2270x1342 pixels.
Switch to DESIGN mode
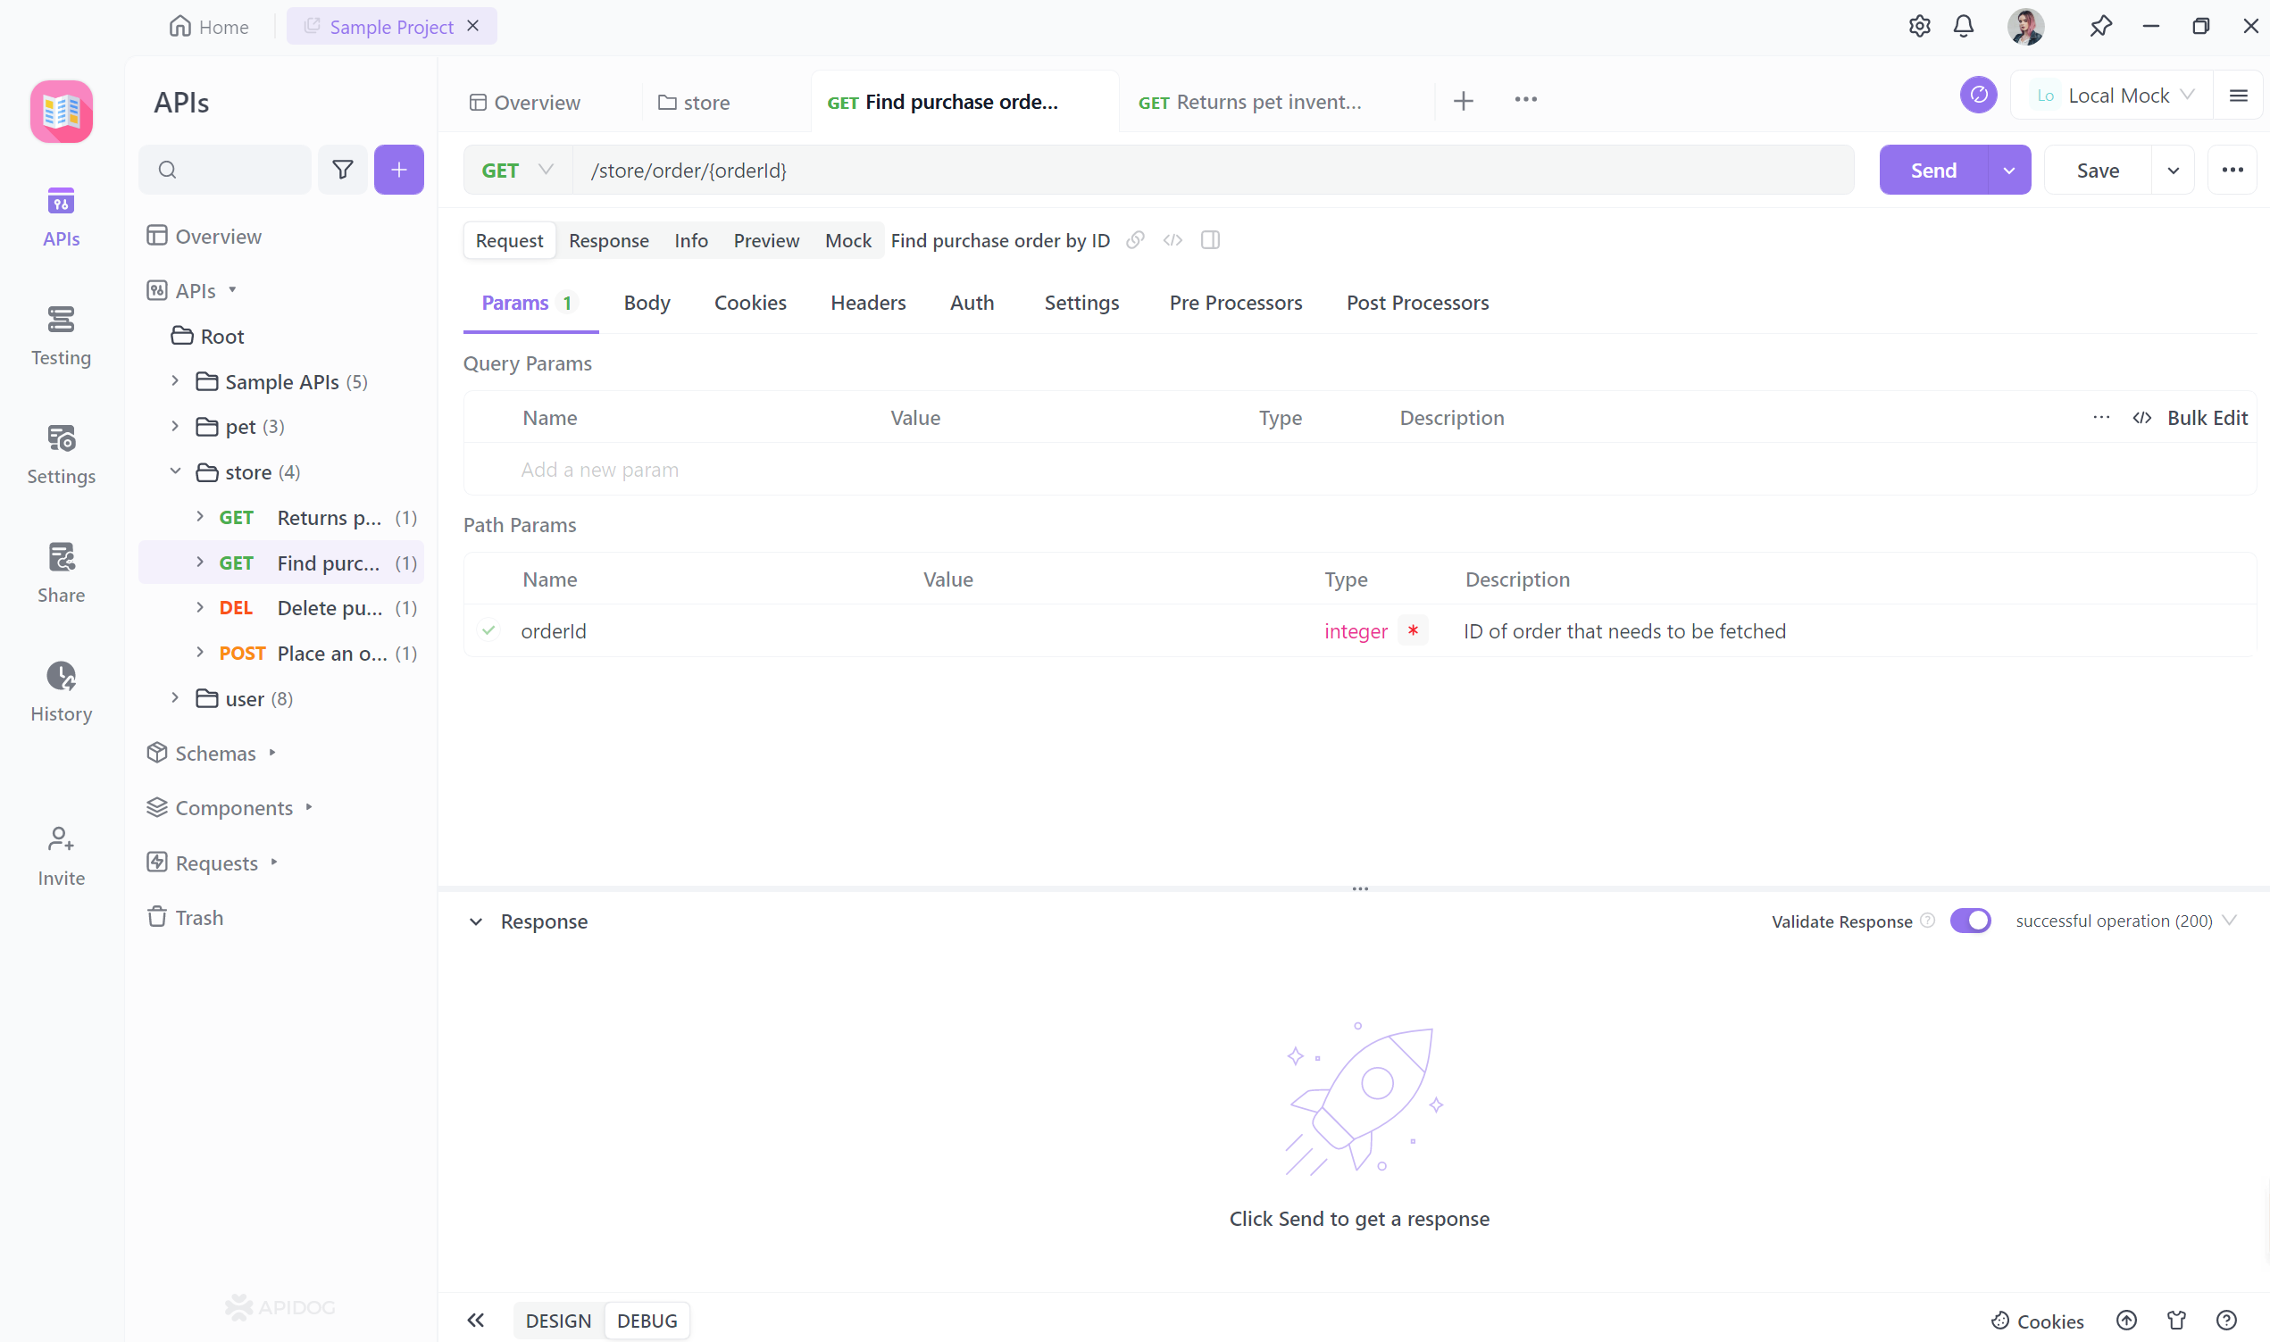point(558,1320)
